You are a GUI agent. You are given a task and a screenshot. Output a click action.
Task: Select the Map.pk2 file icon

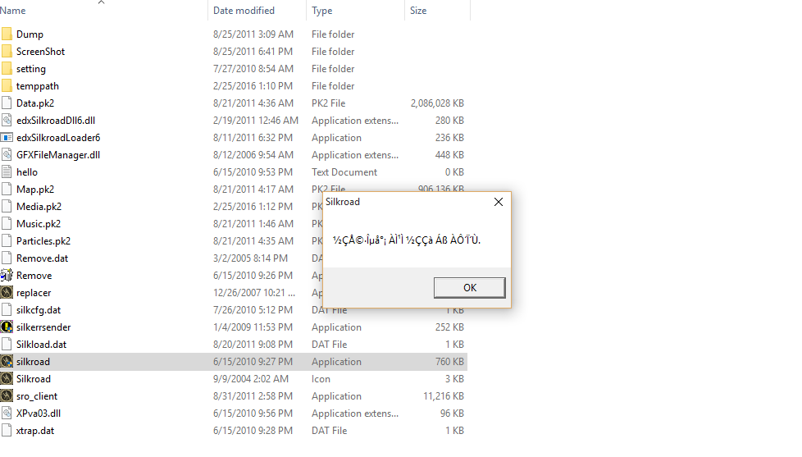[x=7, y=190]
